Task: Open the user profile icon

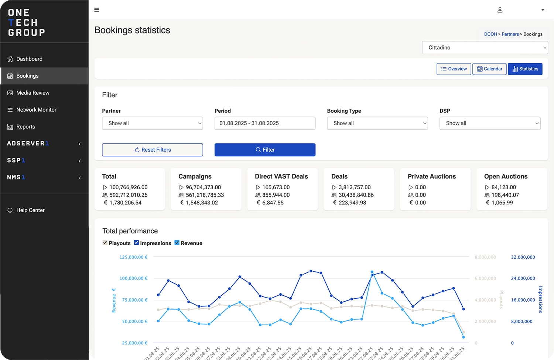Action: [x=500, y=10]
